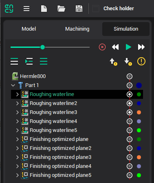Viewport: 154px width, 183px height.
Task: Expand the Finishing optimized plane5 operation
Action: tap(18, 175)
